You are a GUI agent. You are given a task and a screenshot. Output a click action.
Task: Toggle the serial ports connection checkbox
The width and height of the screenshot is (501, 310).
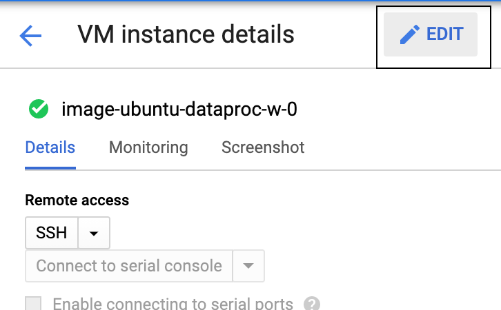[x=33, y=303]
